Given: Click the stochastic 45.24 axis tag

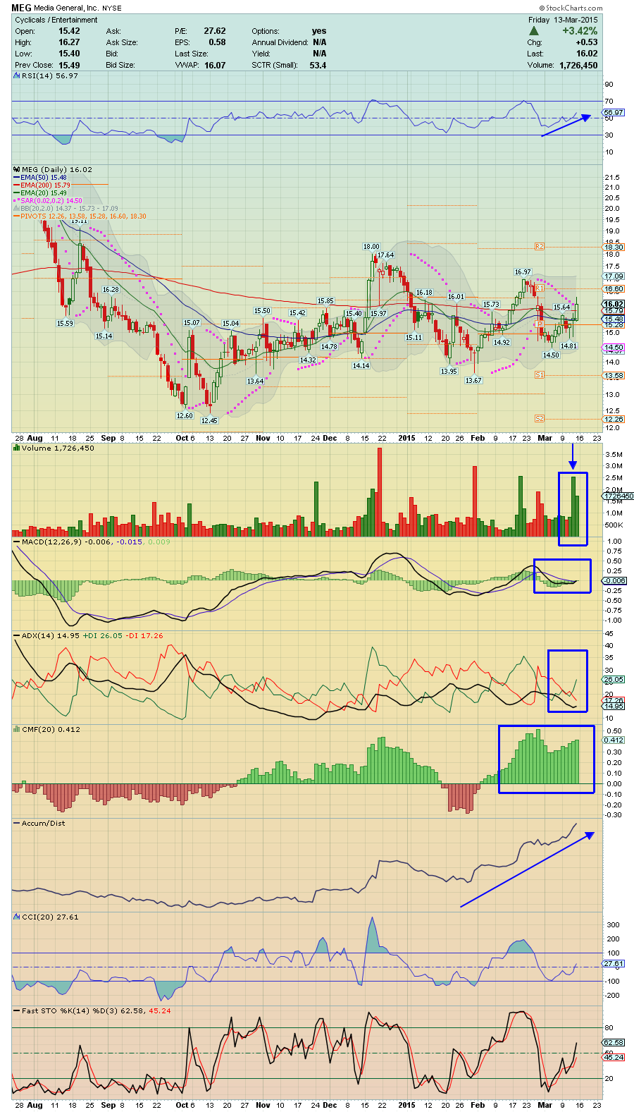Looking at the screenshot, I should click(614, 1057).
